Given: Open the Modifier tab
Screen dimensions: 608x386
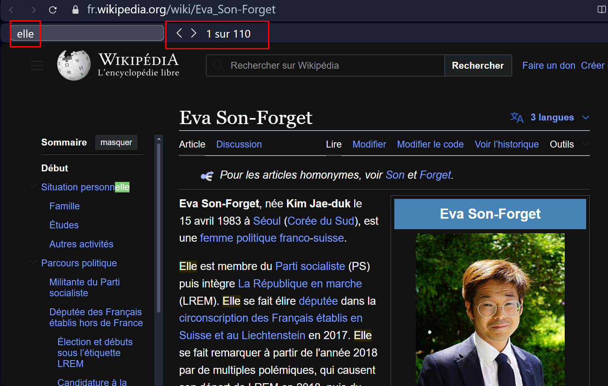Looking at the screenshot, I should pos(369,144).
